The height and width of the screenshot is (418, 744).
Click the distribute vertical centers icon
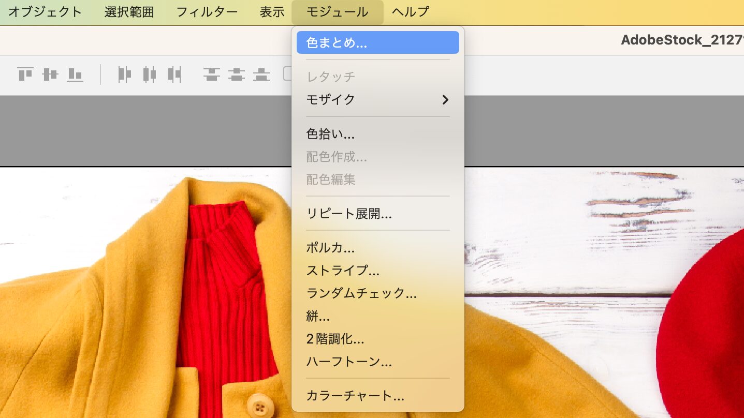click(x=237, y=74)
